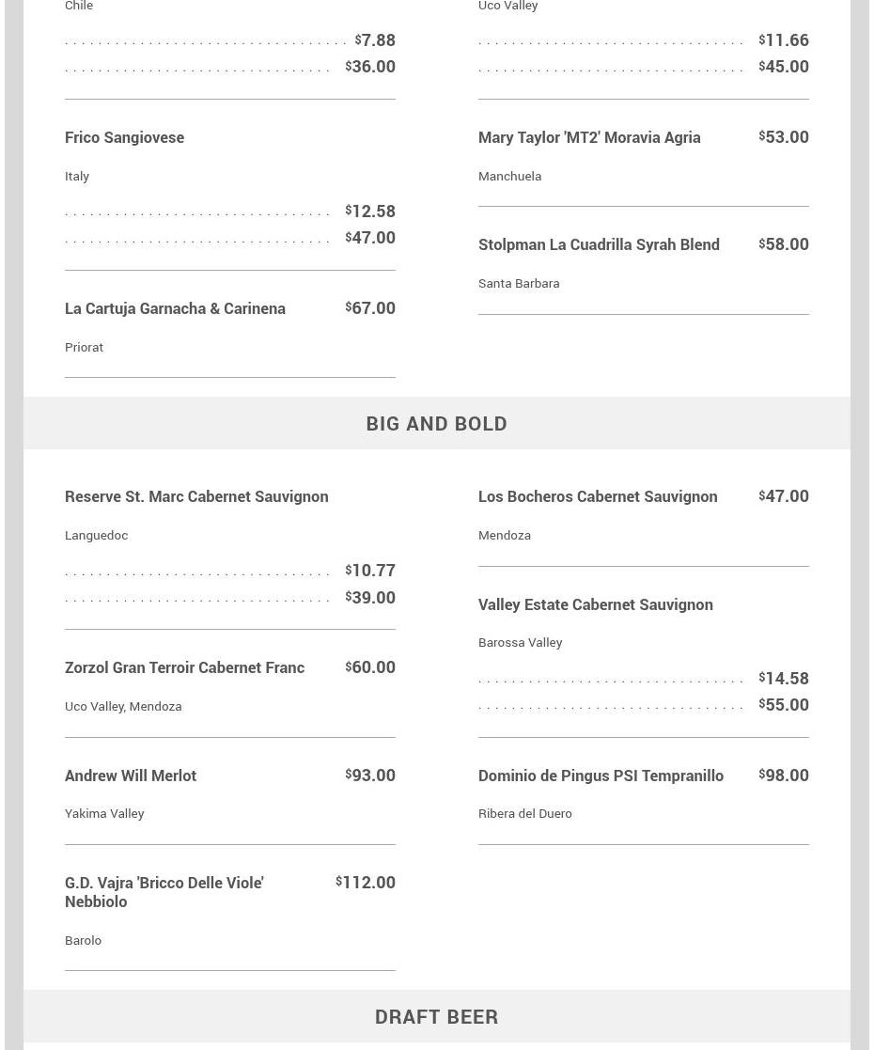The image size is (874, 1050).
Task: Select the Frico Sangiovese wine title
Action: click(x=125, y=137)
